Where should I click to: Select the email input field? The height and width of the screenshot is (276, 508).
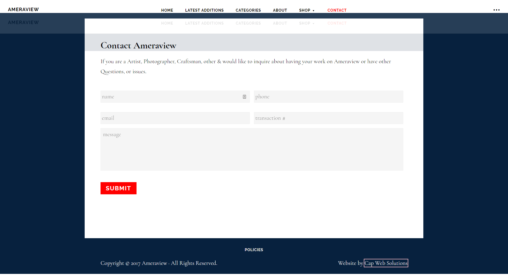point(175,118)
